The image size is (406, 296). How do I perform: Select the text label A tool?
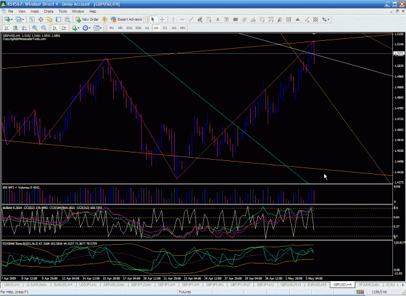(x=218, y=19)
